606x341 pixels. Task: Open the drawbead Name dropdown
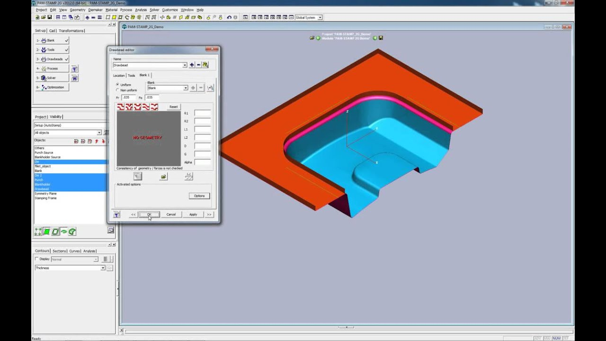pyautogui.click(x=185, y=65)
